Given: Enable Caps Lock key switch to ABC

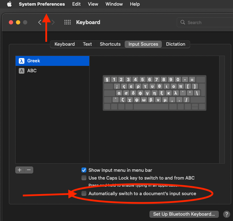Looking at the screenshot, I should [x=84, y=178].
